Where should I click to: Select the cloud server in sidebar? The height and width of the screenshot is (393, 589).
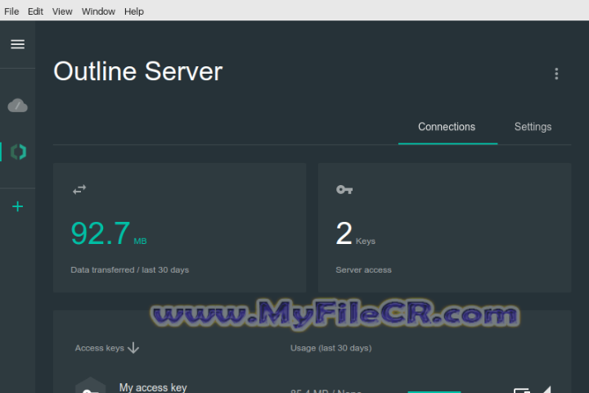tap(18, 106)
